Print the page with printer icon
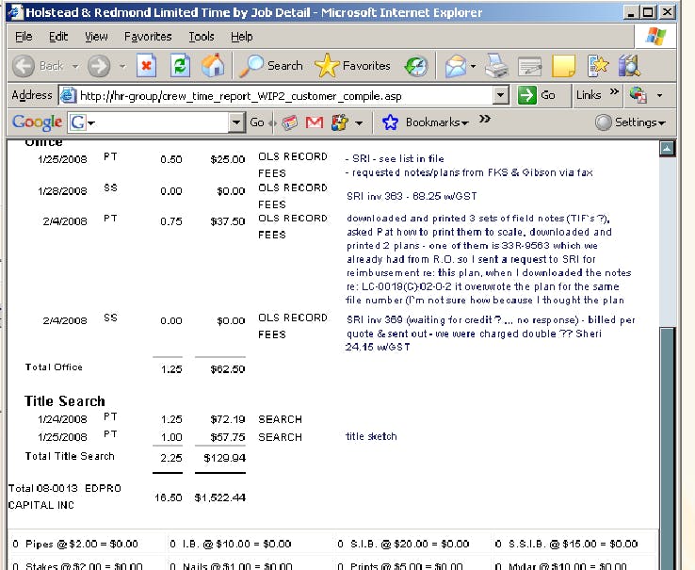The width and height of the screenshot is (695, 570). 496,66
